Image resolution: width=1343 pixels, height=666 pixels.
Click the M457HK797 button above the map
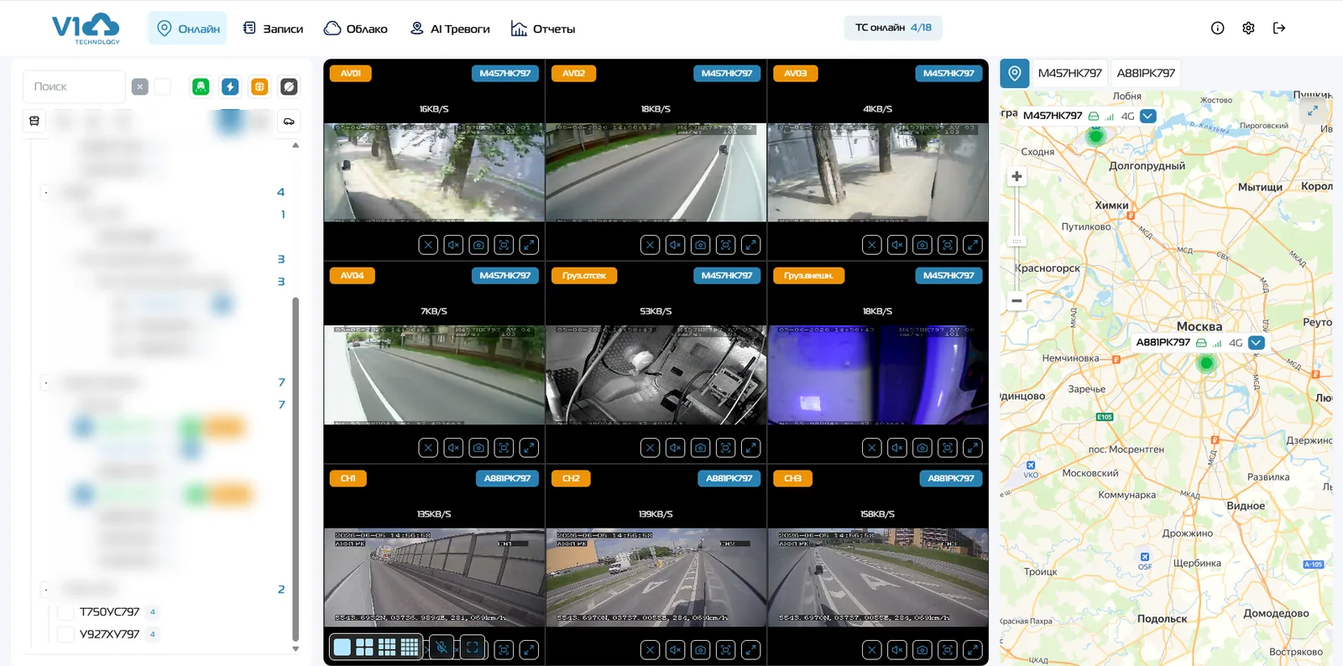point(1069,73)
